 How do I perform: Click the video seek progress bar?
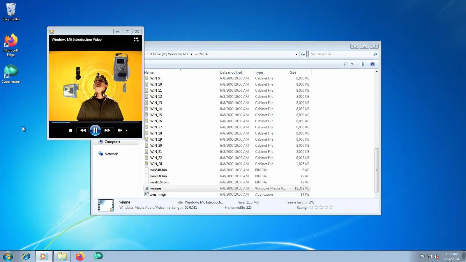(96, 122)
